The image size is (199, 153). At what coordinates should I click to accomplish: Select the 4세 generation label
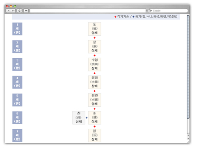point(17,82)
